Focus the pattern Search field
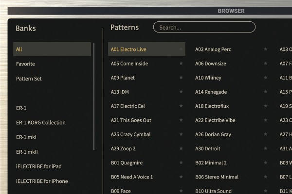The image size is (292, 194). 204,28
